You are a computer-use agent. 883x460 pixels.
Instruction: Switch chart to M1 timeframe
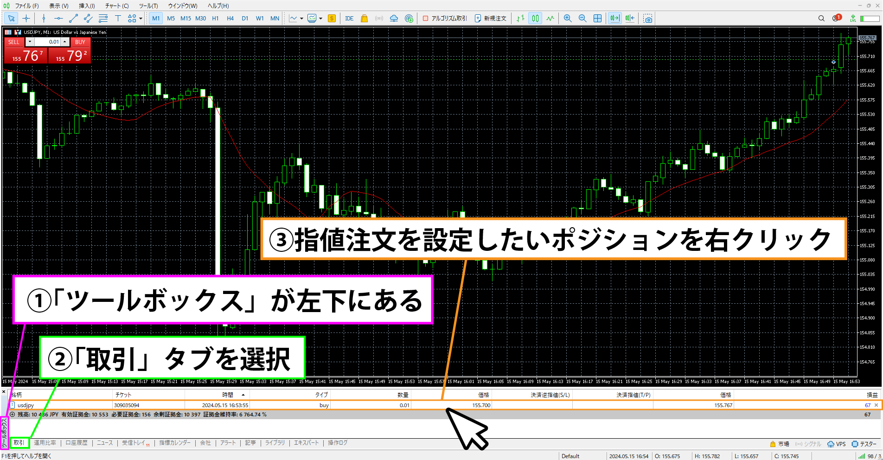(x=156, y=19)
